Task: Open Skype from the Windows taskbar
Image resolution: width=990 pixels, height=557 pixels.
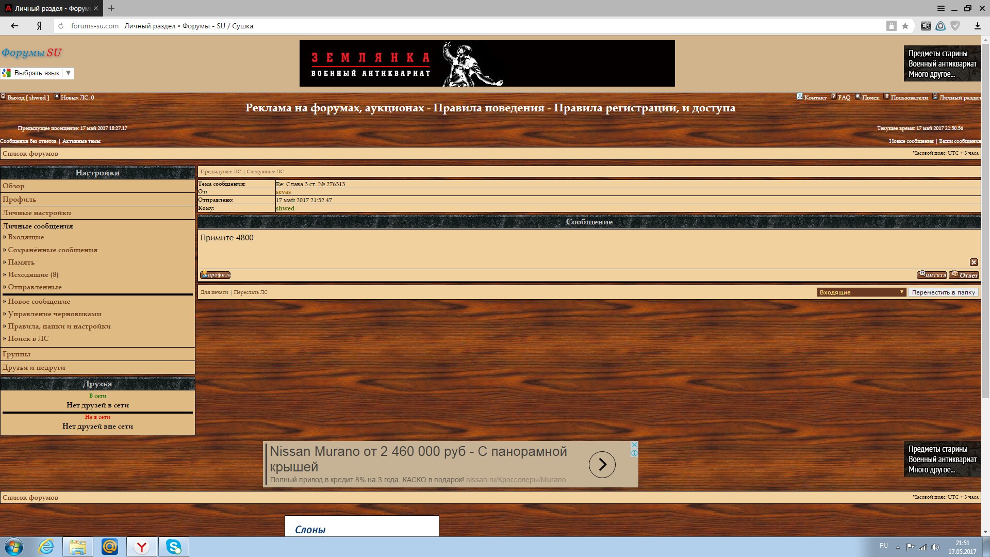Action: [174, 547]
